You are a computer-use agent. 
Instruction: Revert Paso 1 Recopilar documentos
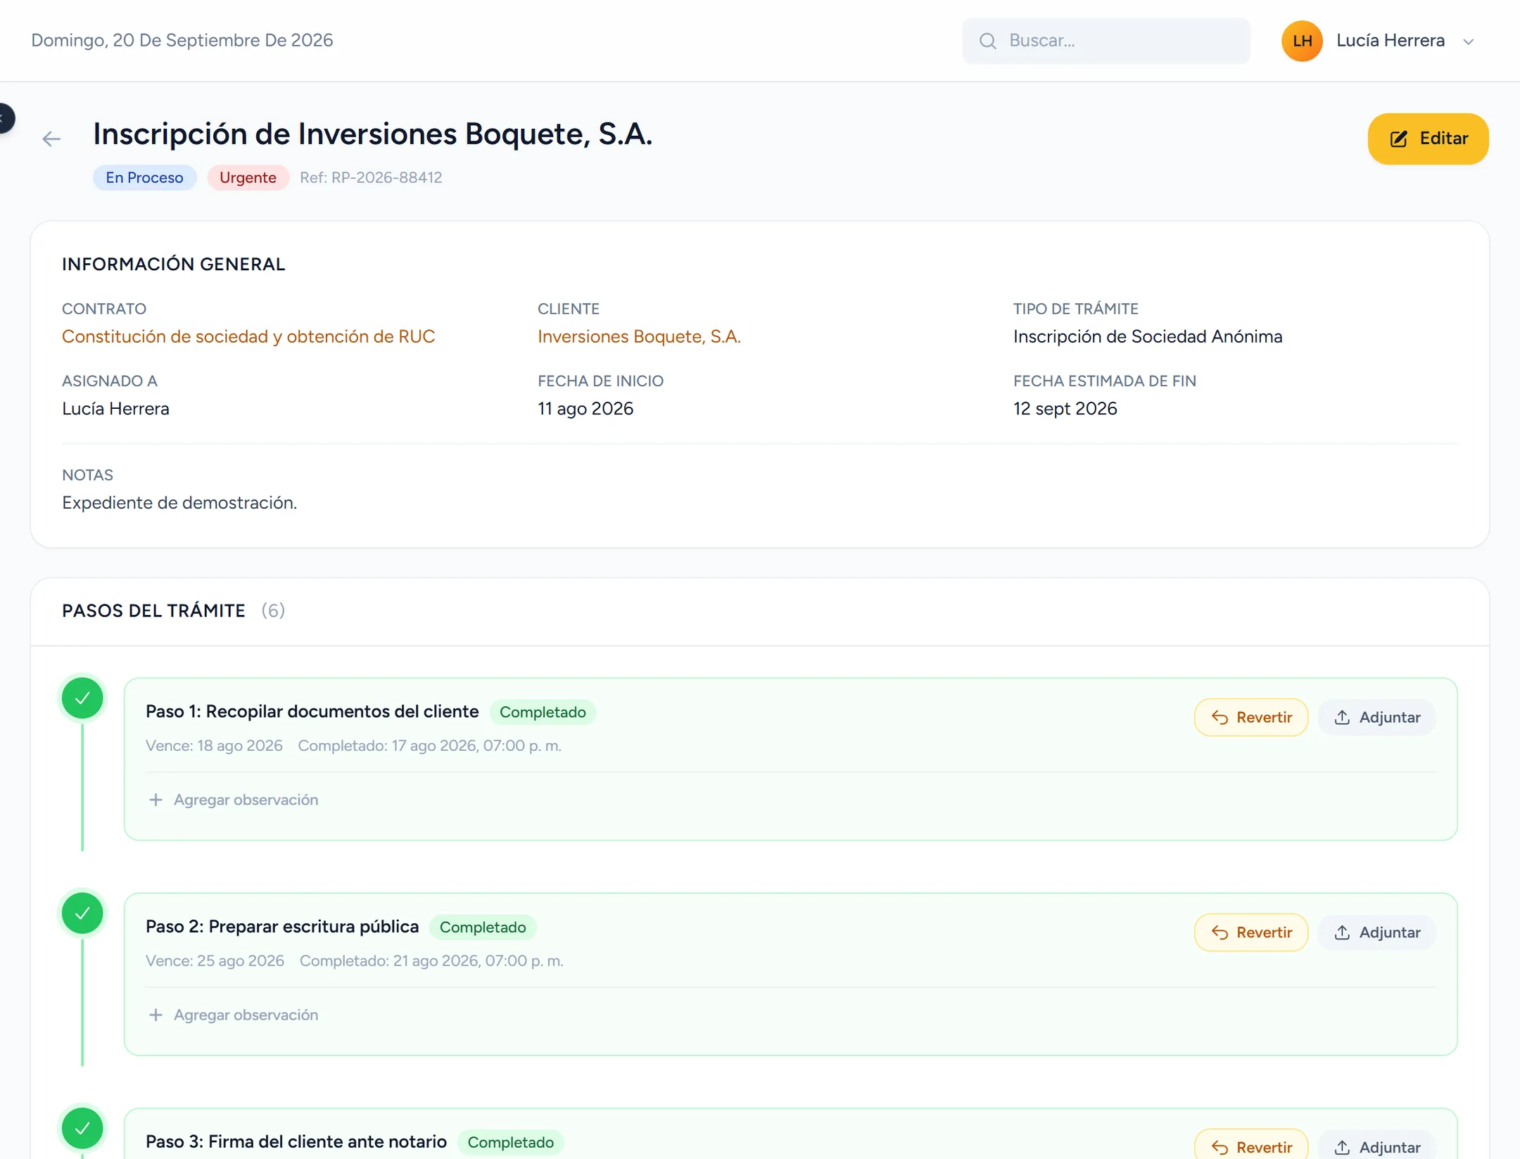(x=1250, y=717)
